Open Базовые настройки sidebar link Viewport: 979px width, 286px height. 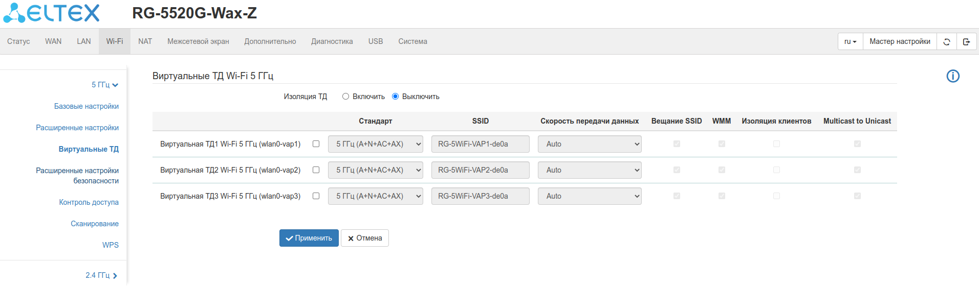pyautogui.click(x=86, y=106)
